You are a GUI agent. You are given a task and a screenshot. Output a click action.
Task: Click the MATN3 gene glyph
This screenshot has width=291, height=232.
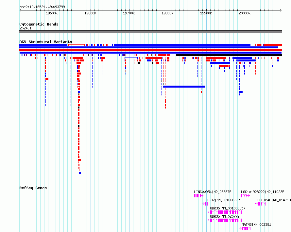coord(245,228)
